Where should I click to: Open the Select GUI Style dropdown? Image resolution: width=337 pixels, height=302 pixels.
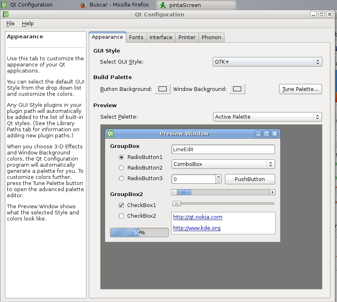267,62
